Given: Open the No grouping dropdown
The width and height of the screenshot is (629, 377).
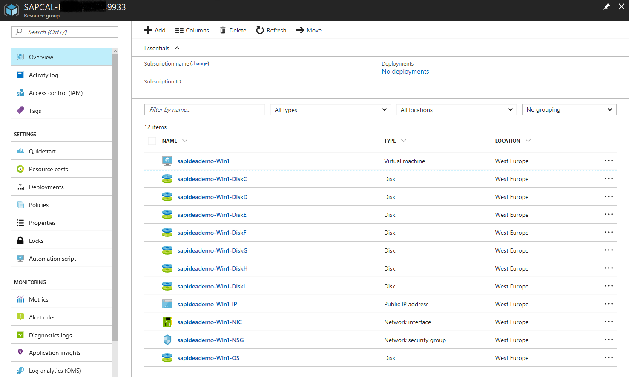Looking at the screenshot, I should pos(569,109).
